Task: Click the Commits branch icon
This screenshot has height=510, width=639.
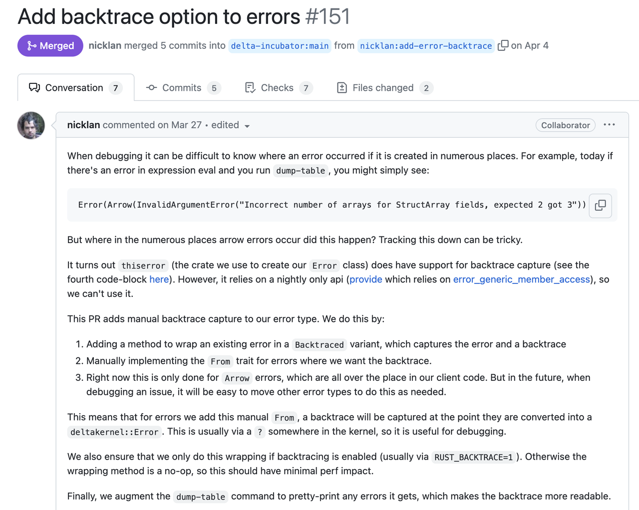Action: 151,87
